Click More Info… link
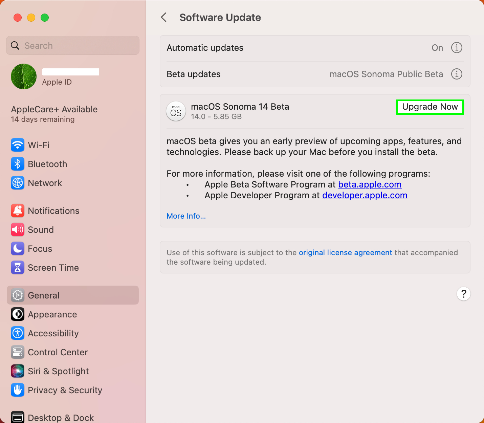 (x=186, y=216)
